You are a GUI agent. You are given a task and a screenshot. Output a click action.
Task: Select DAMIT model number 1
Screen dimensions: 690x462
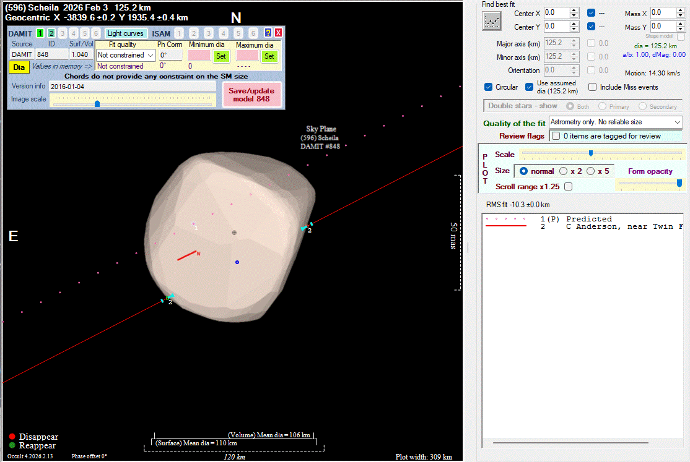(x=40, y=33)
